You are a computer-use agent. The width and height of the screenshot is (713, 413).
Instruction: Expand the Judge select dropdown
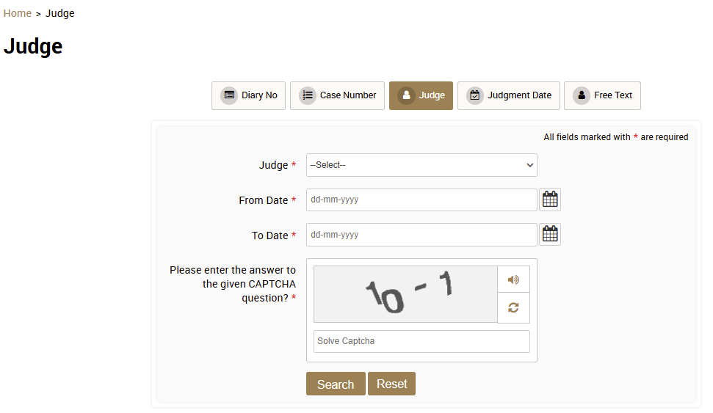point(421,165)
